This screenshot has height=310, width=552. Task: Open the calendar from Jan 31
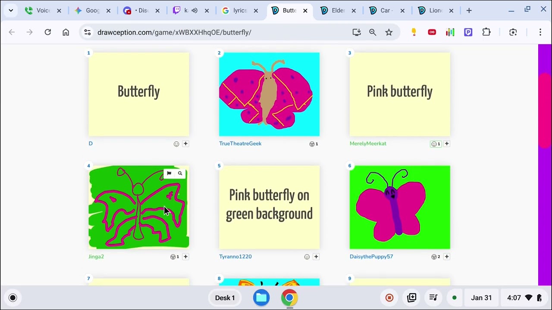click(x=481, y=298)
